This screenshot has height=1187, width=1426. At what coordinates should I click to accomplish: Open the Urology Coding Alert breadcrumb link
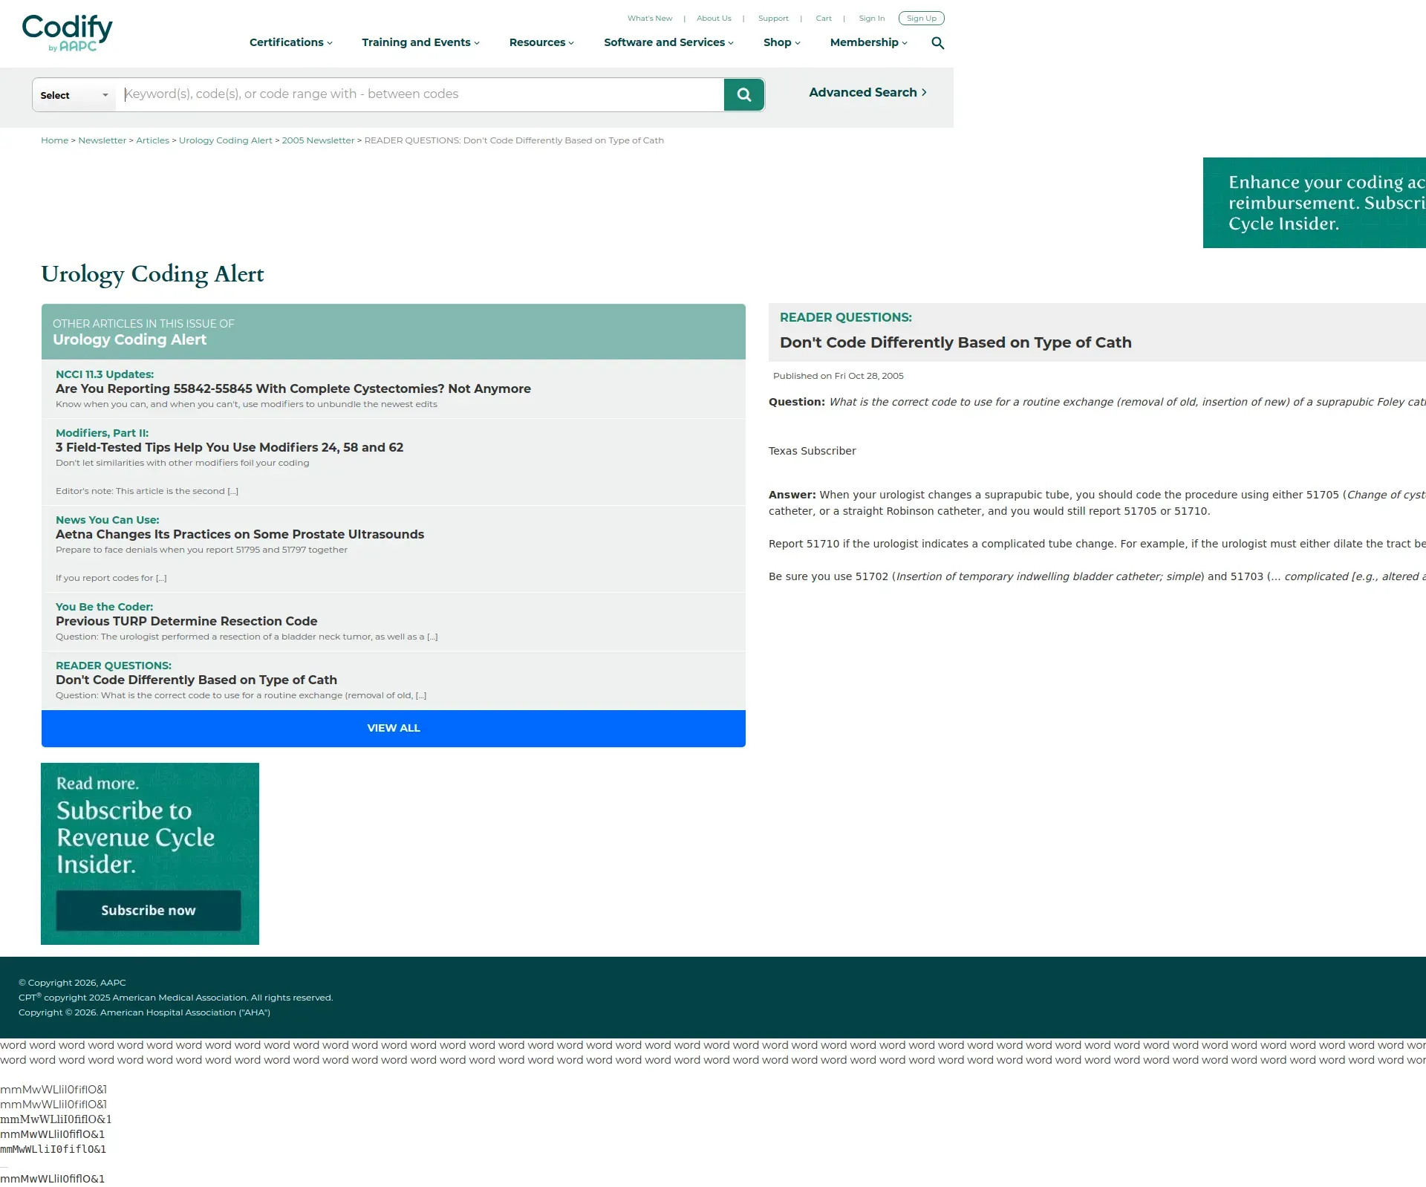225,140
